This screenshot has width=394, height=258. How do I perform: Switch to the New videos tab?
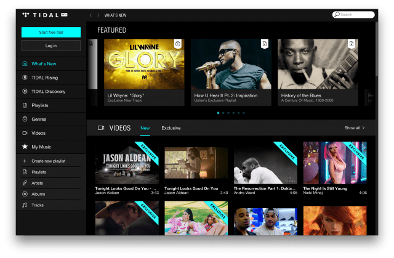click(x=145, y=128)
